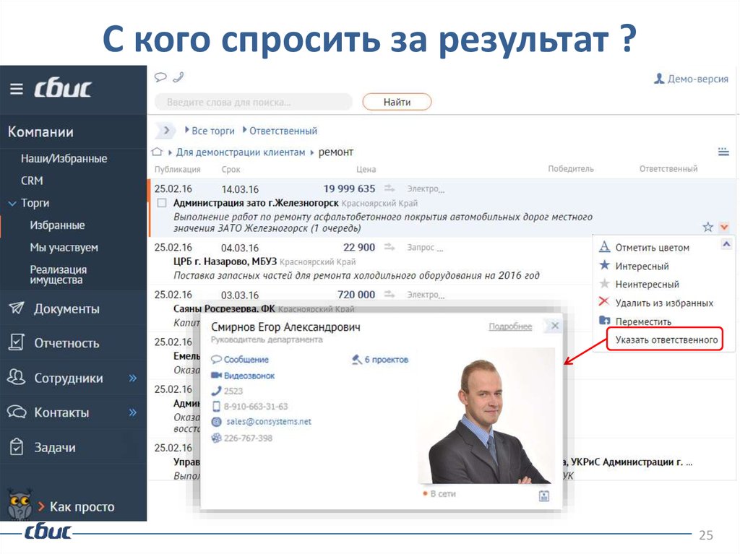Close the Смирнов Егор Александрович card
The width and height of the screenshot is (740, 554).
coord(555,326)
